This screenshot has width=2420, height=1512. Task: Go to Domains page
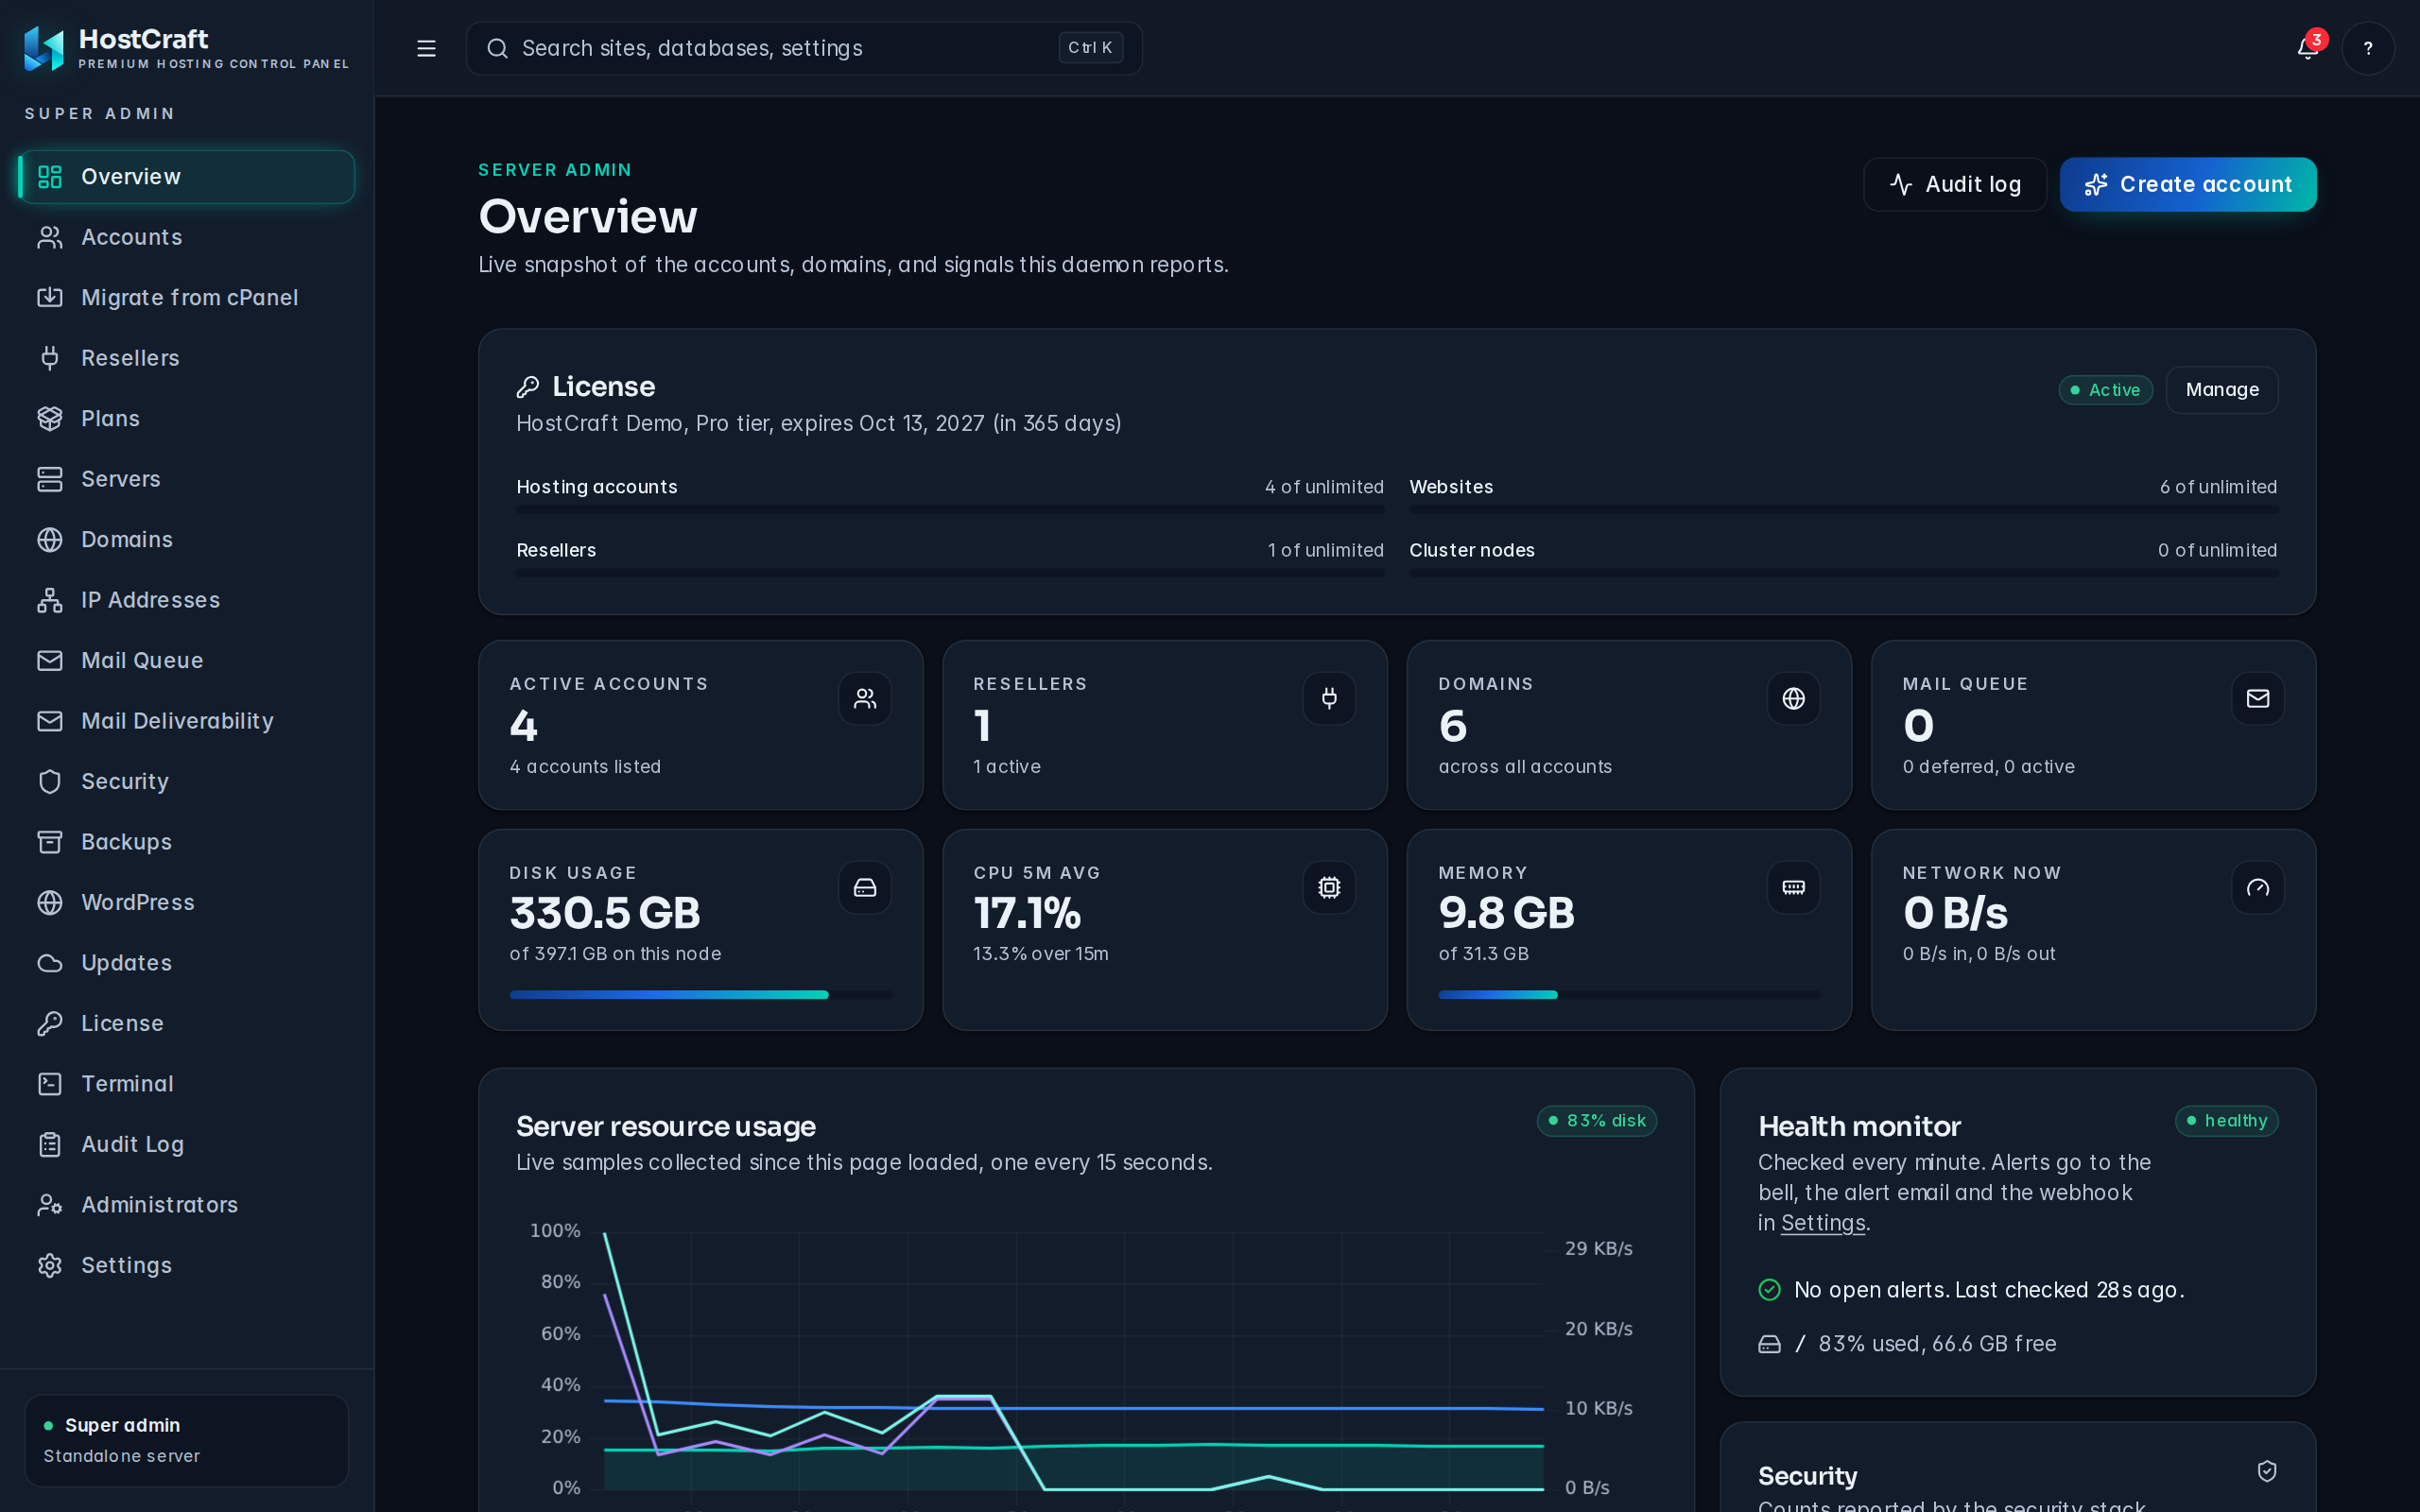[x=187, y=540]
